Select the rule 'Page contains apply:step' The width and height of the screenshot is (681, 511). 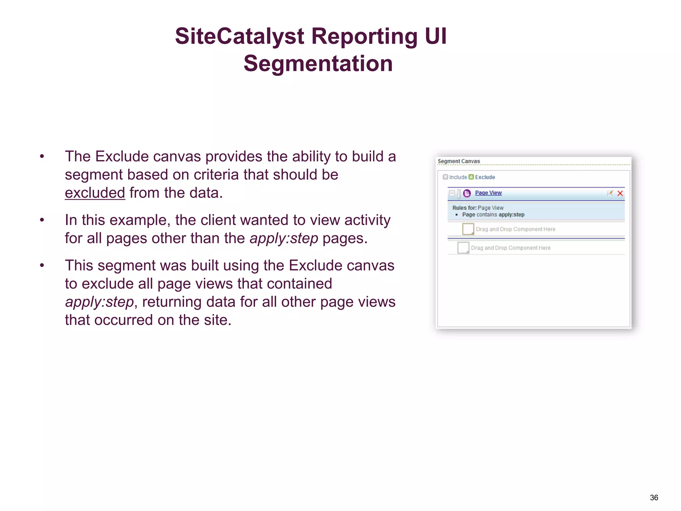pos(493,215)
